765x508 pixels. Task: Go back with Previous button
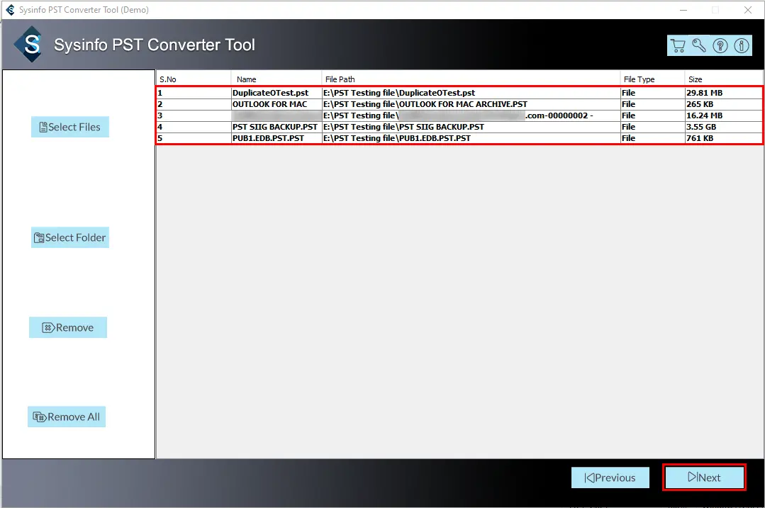[x=610, y=478]
